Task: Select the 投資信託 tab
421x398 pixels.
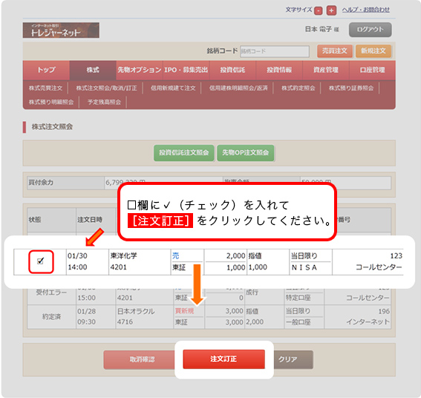Action: (x=232, y=70)
